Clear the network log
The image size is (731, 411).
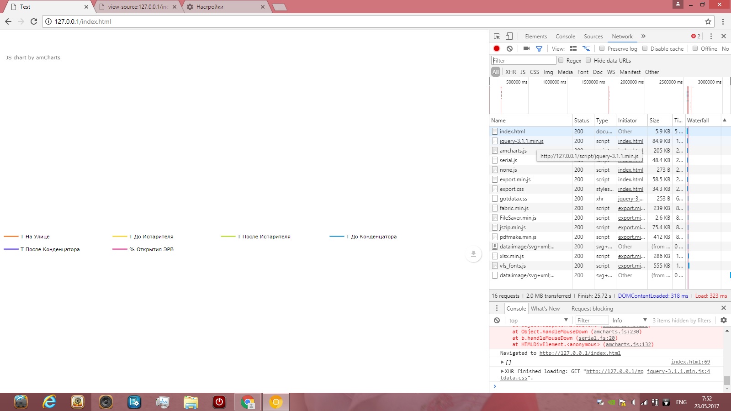pyautogui.click(x=509, y=48)
